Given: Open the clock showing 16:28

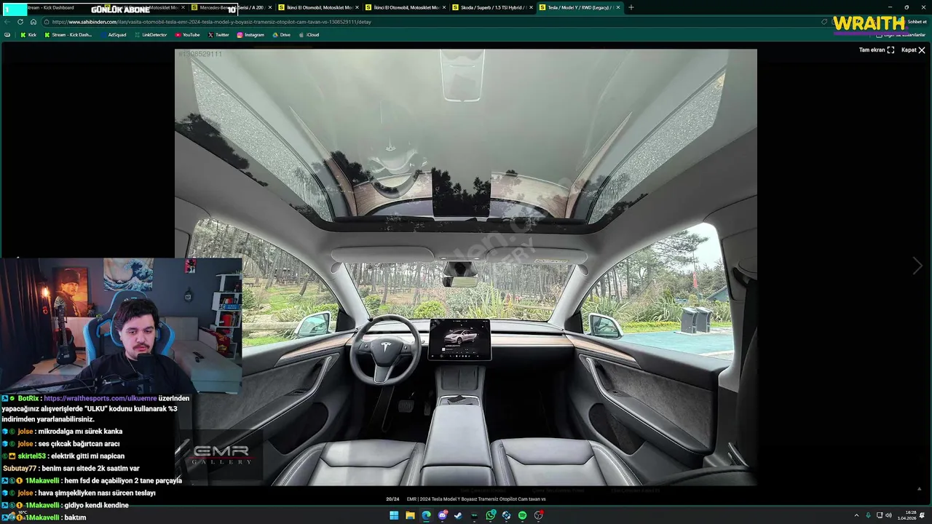Looking at the screenshot, I should tap(907, 515).
